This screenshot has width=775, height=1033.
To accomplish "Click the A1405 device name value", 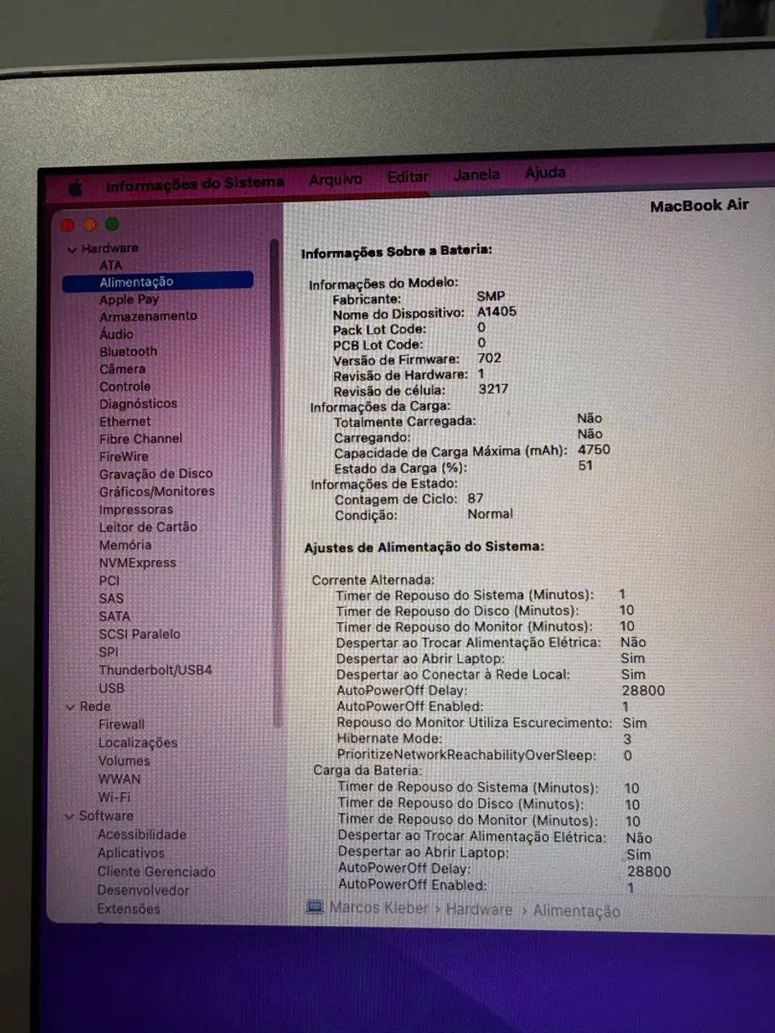I will (x=496, y=312).
